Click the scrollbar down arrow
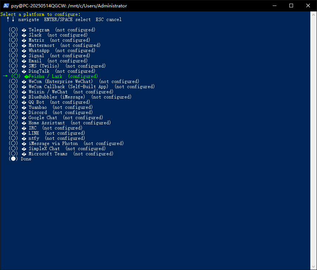 pos(313,267)
